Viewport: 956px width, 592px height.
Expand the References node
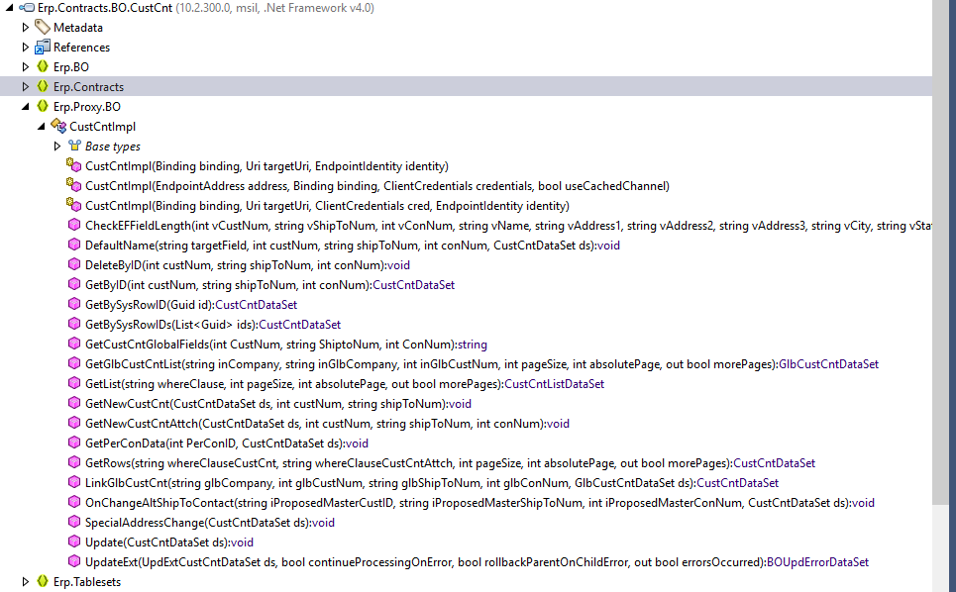[x=25, y=47]
